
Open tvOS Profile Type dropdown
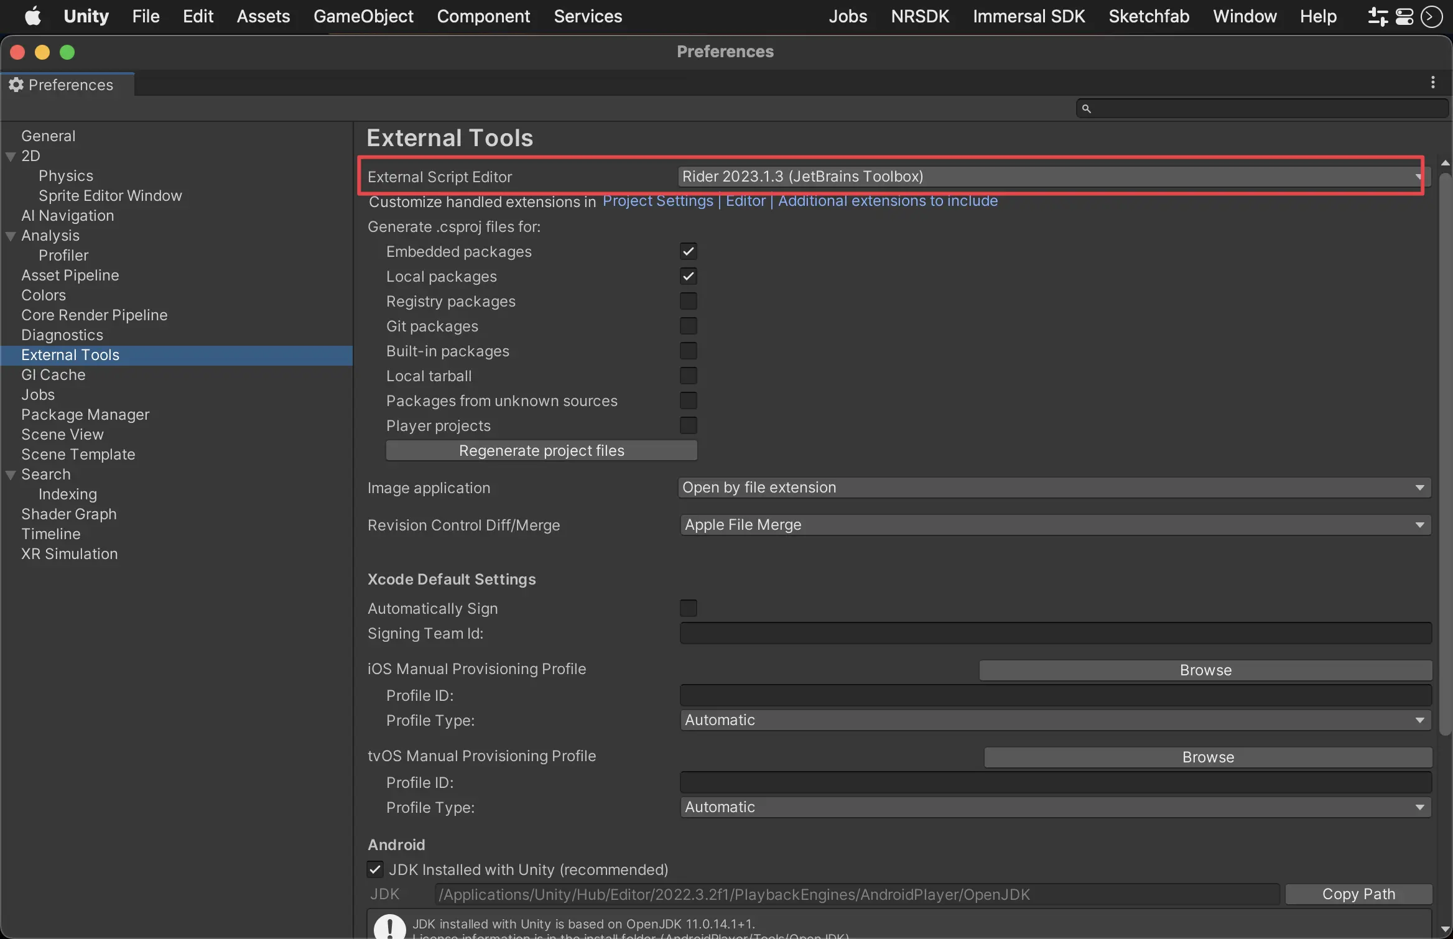point(1056,807)
